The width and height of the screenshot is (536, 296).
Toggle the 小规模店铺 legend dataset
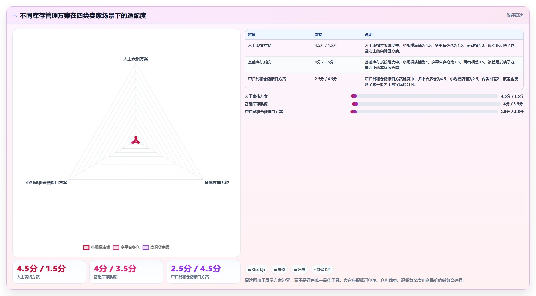(x=96, y=247)
